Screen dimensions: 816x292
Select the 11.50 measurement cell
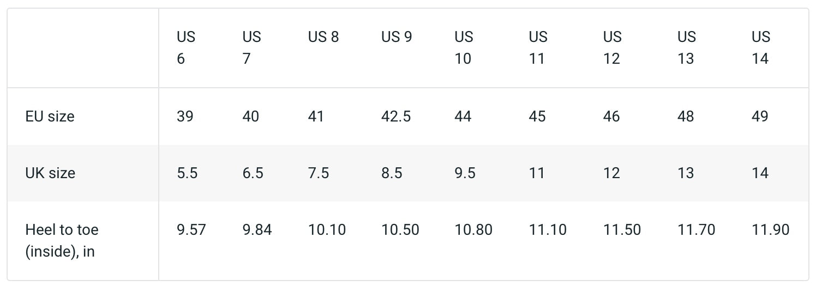click(x=622, y=230)
